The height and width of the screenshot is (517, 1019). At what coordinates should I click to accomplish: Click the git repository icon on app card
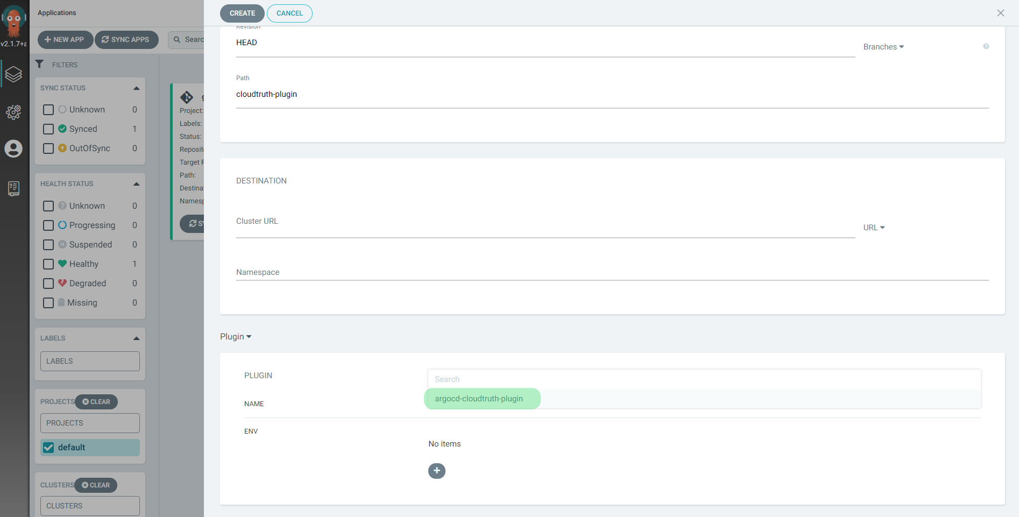point(187,97)
